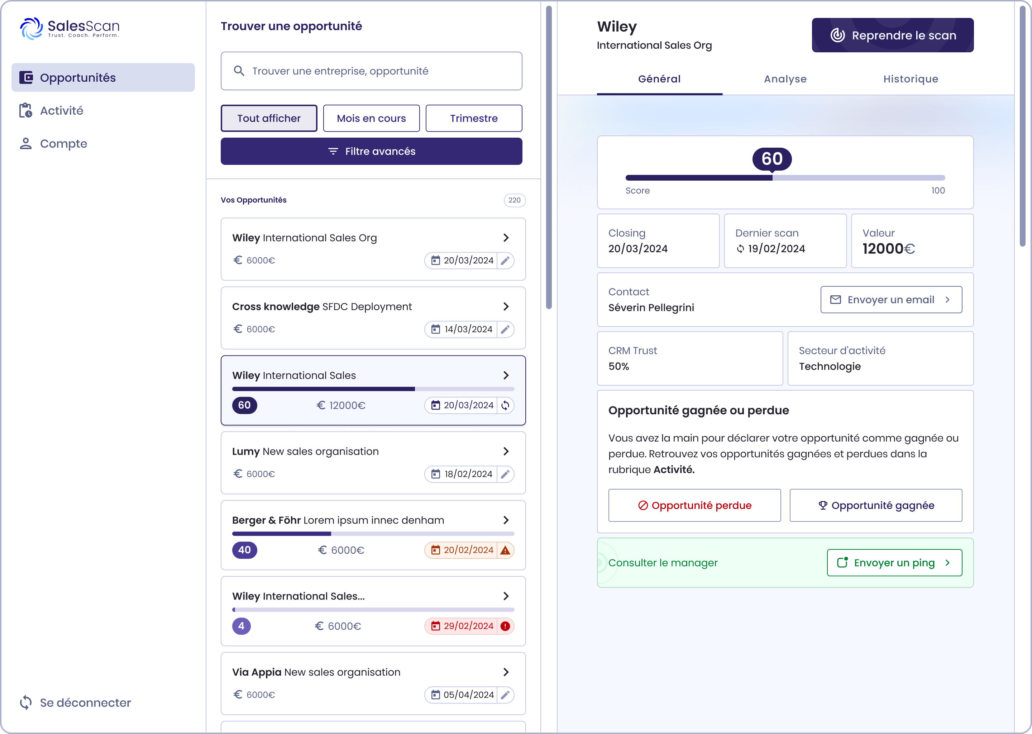Screen dimensions: 1032x734
Task: Click the pencil edit icon on Cross knowledge card
Action: coord(505,329)
